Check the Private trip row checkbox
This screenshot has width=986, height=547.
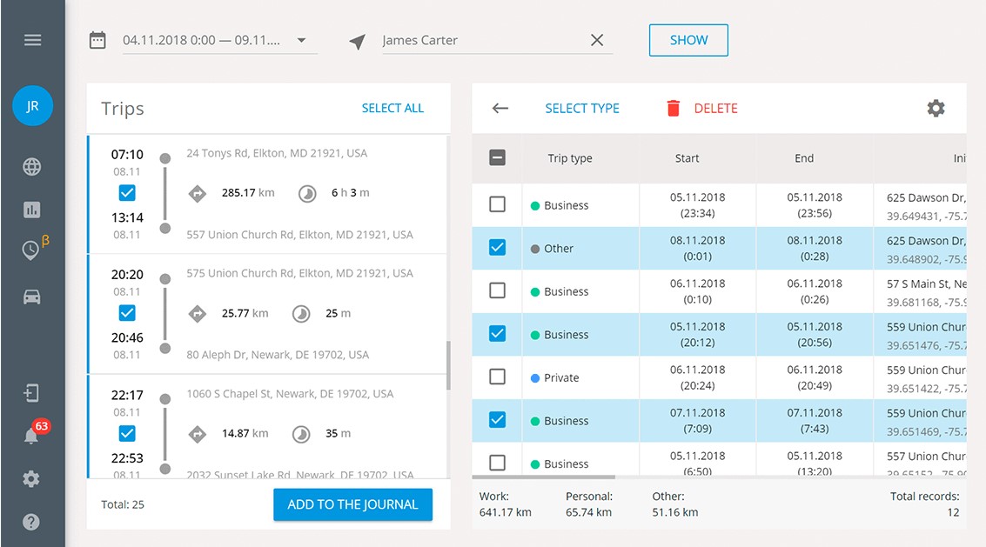pyautogui.click(x=497, y=377)
